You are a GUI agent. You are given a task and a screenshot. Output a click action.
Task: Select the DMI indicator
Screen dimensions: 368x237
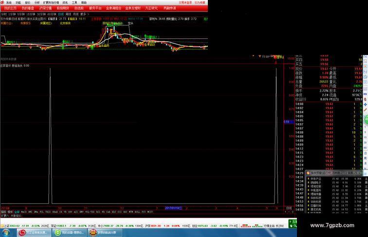coord(30,212)
